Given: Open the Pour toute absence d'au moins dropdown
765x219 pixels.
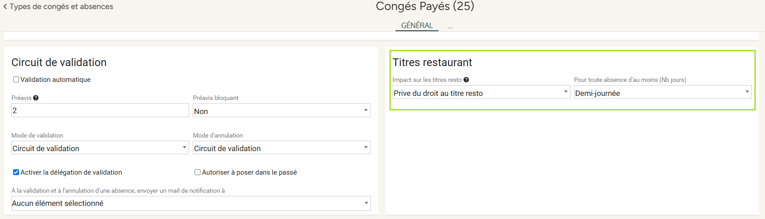Looking at the screenshot, I should coord(663,92).
